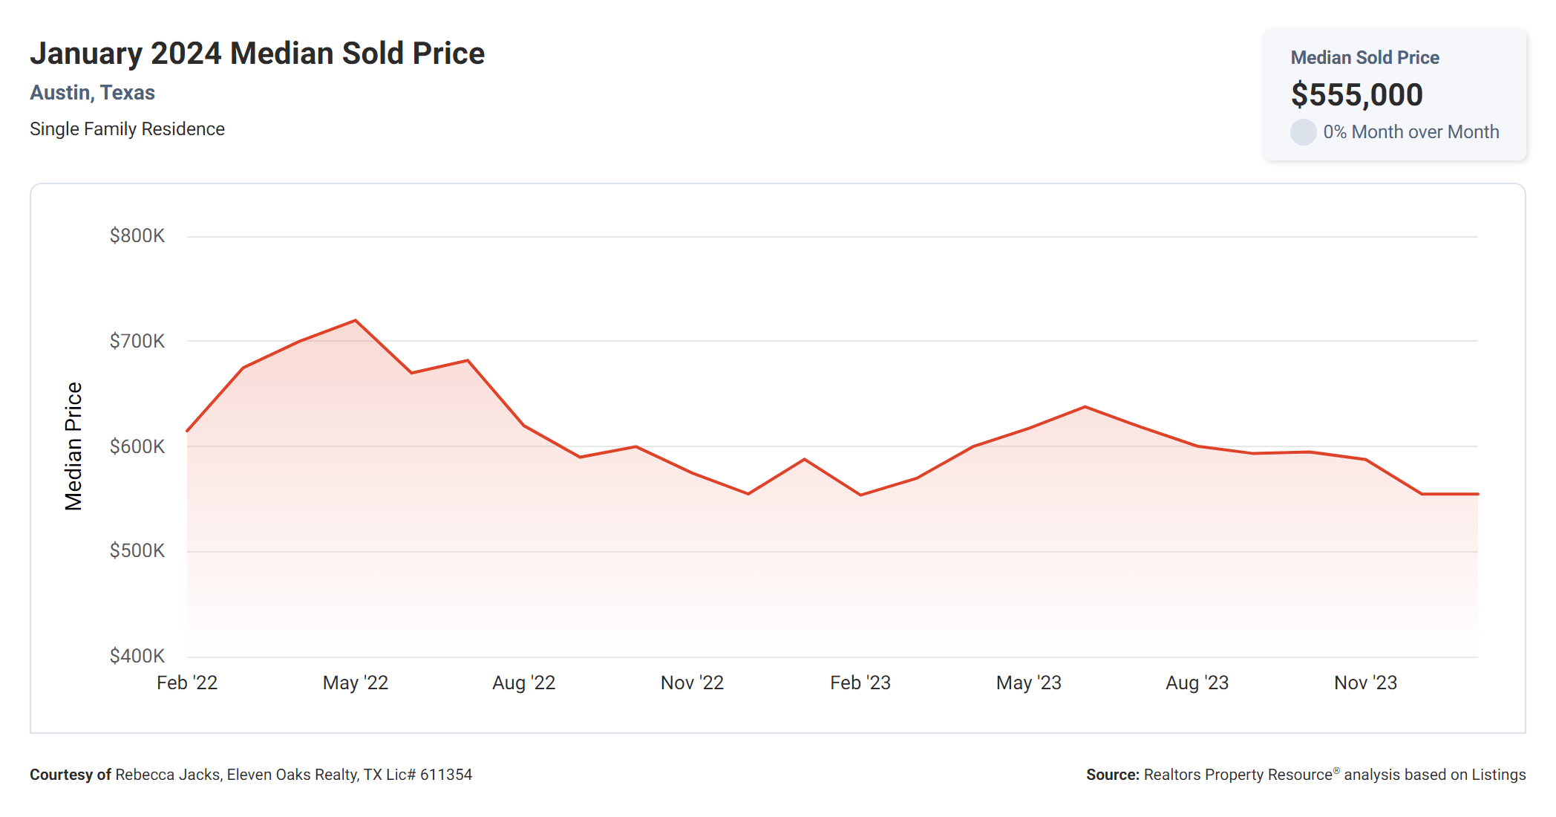Image resolution: width=1556 pixels, height=817 pixels.
Task: Click the Austin, Texas location subtitle
Action: point(92,93)
